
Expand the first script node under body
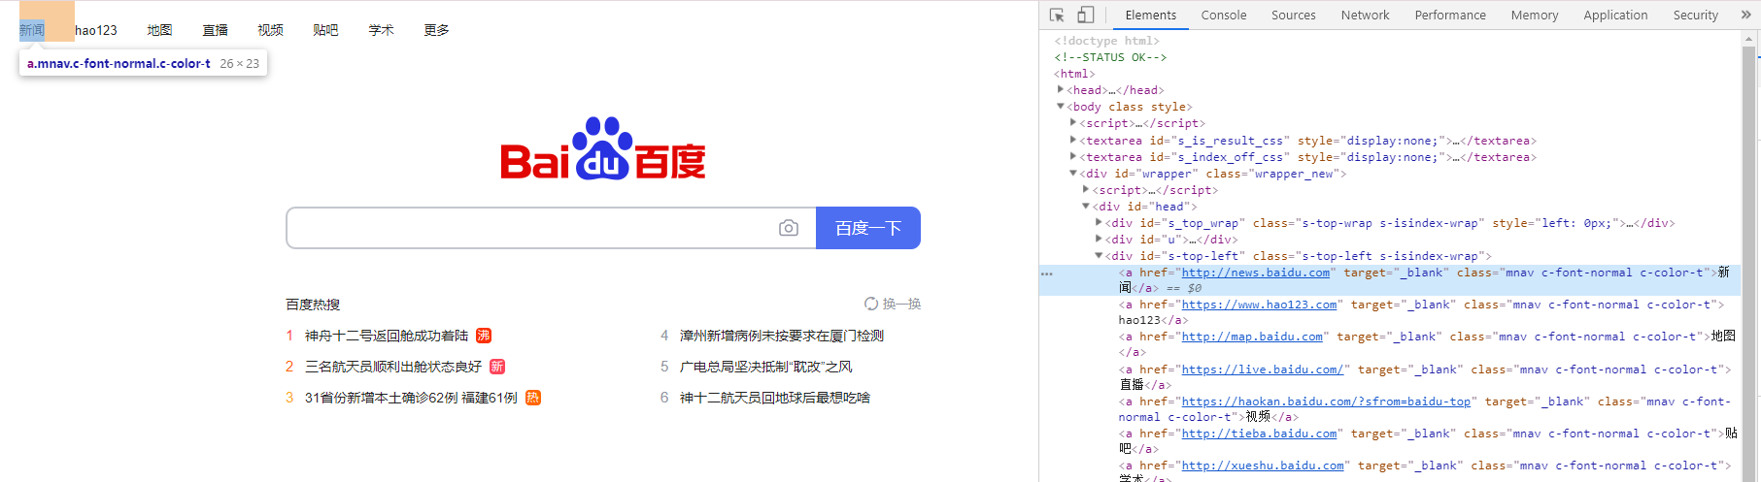[1073, 122]
